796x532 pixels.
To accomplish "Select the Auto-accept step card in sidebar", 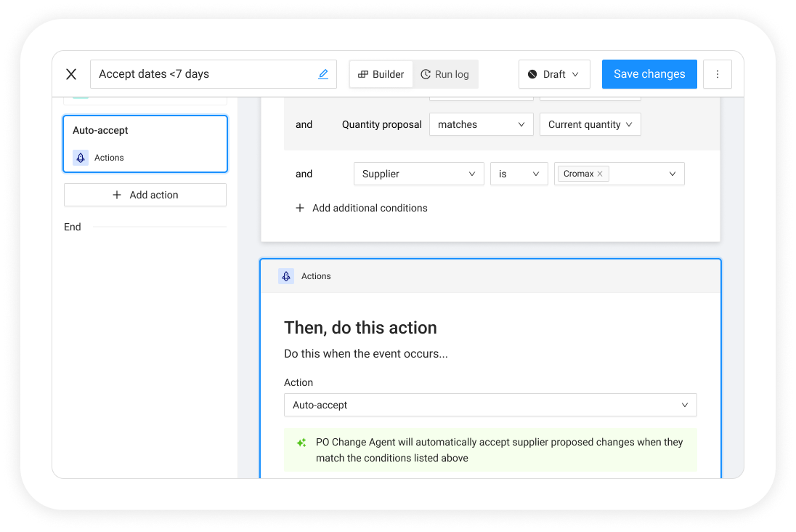I will click(x=145, y=143).
